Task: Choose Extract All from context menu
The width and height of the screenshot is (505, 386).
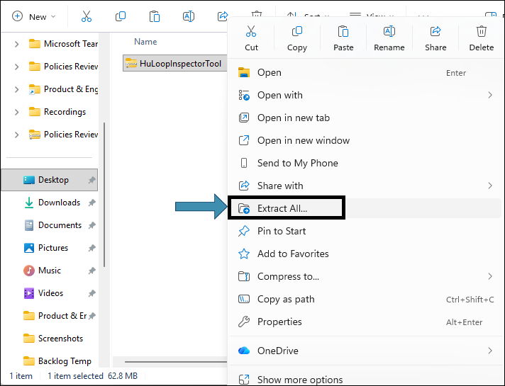Action: pos(366,208)
